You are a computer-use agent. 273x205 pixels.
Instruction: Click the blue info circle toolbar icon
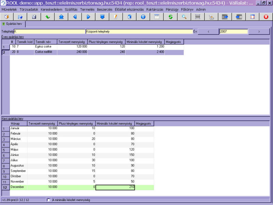(x=143, y=17)
